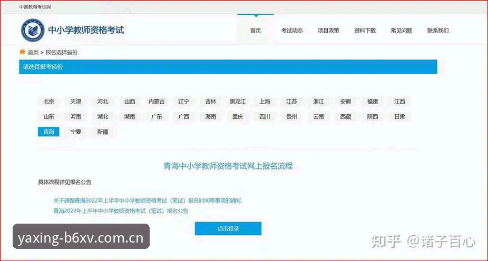Click heading 青海中小学教师资格考试网上报名流程

(228, 166)
